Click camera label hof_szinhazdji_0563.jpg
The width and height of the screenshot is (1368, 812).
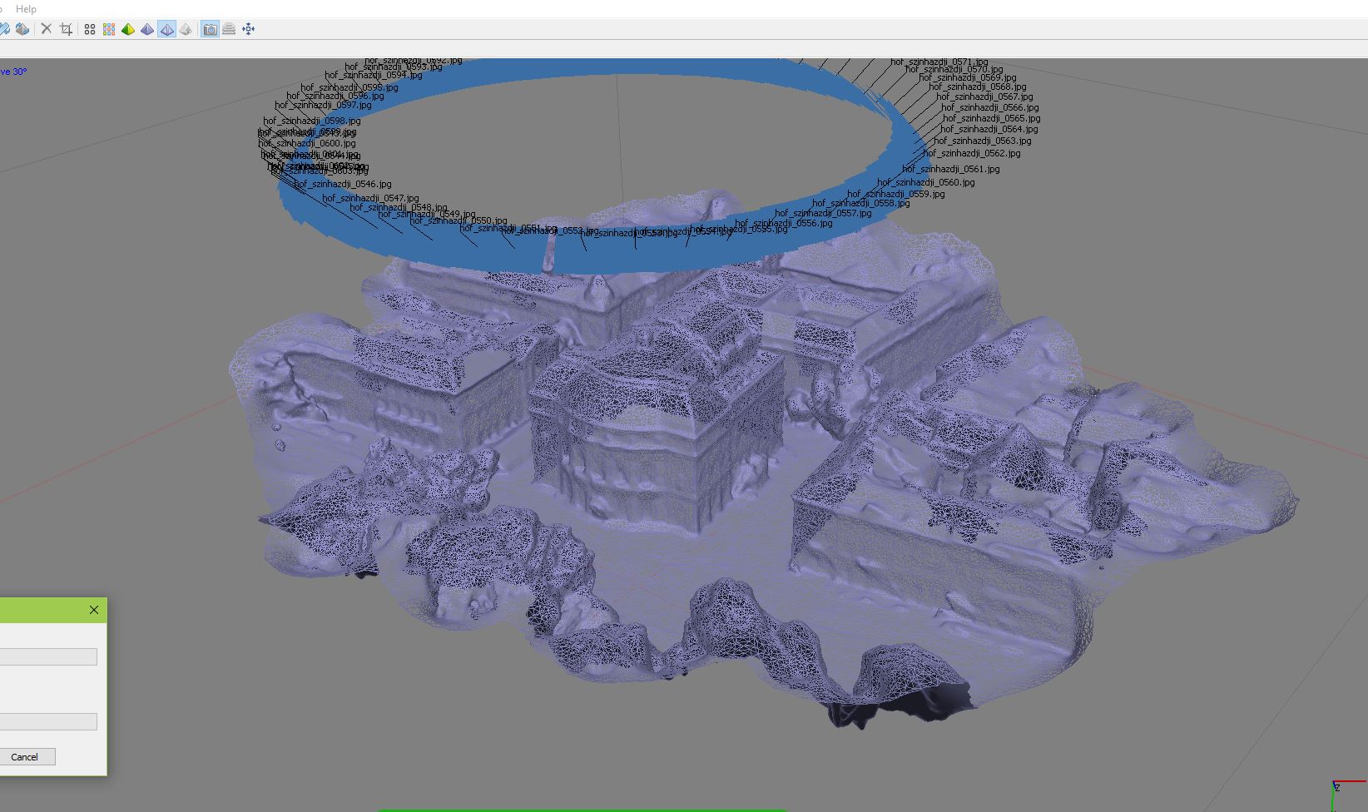point(983,141)
